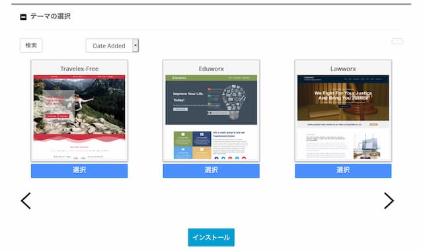The image size is (423, 251).
Task: Go to previous themes with left arrow
Action: 26,201
